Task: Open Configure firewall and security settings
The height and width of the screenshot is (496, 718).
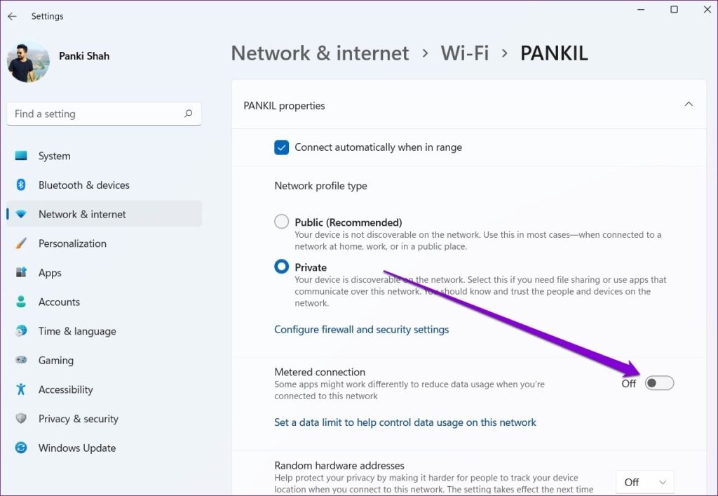Action: click(362, 329)
